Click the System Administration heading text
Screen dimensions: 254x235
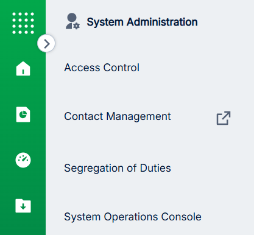142,22
